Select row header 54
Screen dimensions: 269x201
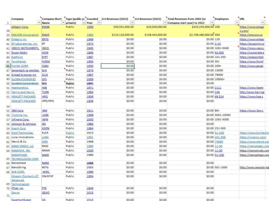8,103
